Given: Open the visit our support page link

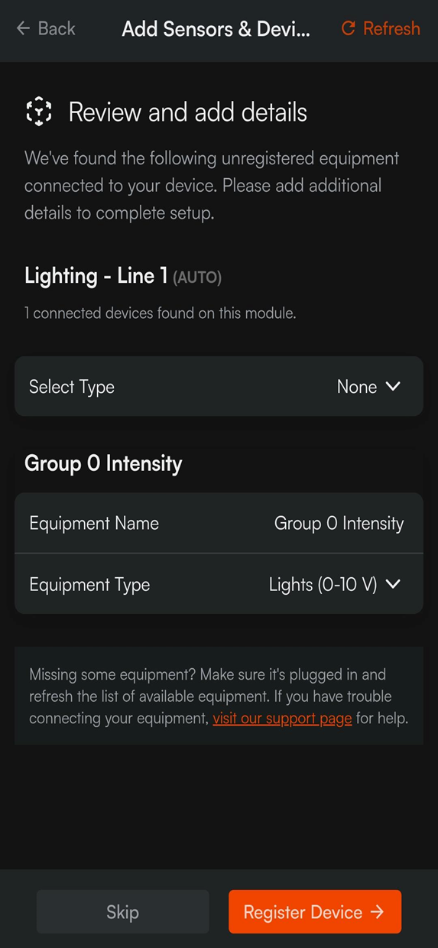Looking at the screenshot, I should point(282,719).
